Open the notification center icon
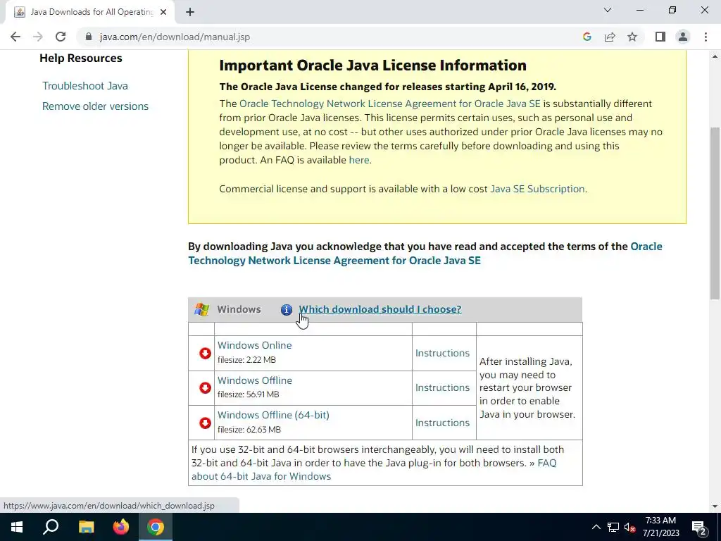This screenshot has width=721, height=541. pyautogui.click(x=699, y=528)
